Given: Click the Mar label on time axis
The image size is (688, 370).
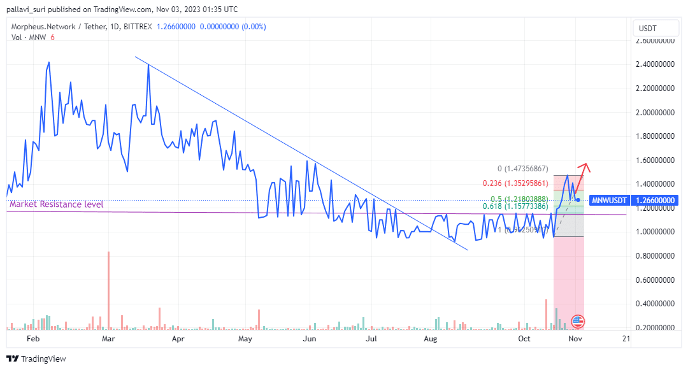Looking at the screenshot, I should click(x=108, y=339).
